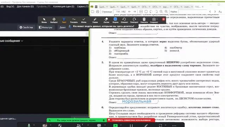Open the blue Формат color picker
This screenshot has height=127, width=225.
(115, 20)
